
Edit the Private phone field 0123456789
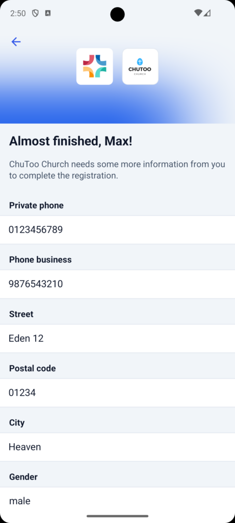click(117, 230)
